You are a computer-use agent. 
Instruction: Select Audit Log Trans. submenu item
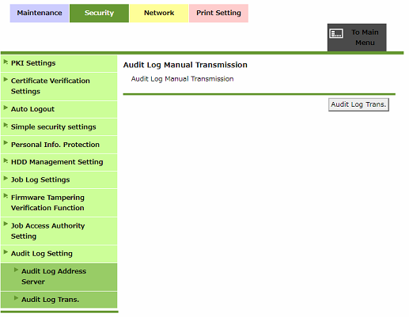point(59,300)
